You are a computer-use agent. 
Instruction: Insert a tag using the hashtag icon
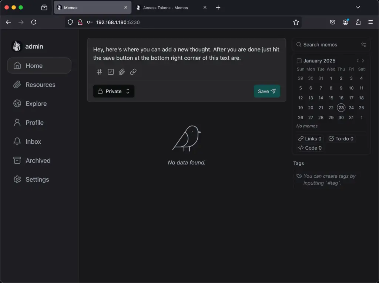click(99, 72)
